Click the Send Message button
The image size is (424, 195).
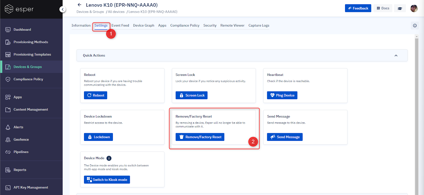[285, 137]
